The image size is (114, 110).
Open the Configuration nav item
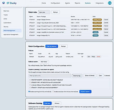click(x=55, y=3)
